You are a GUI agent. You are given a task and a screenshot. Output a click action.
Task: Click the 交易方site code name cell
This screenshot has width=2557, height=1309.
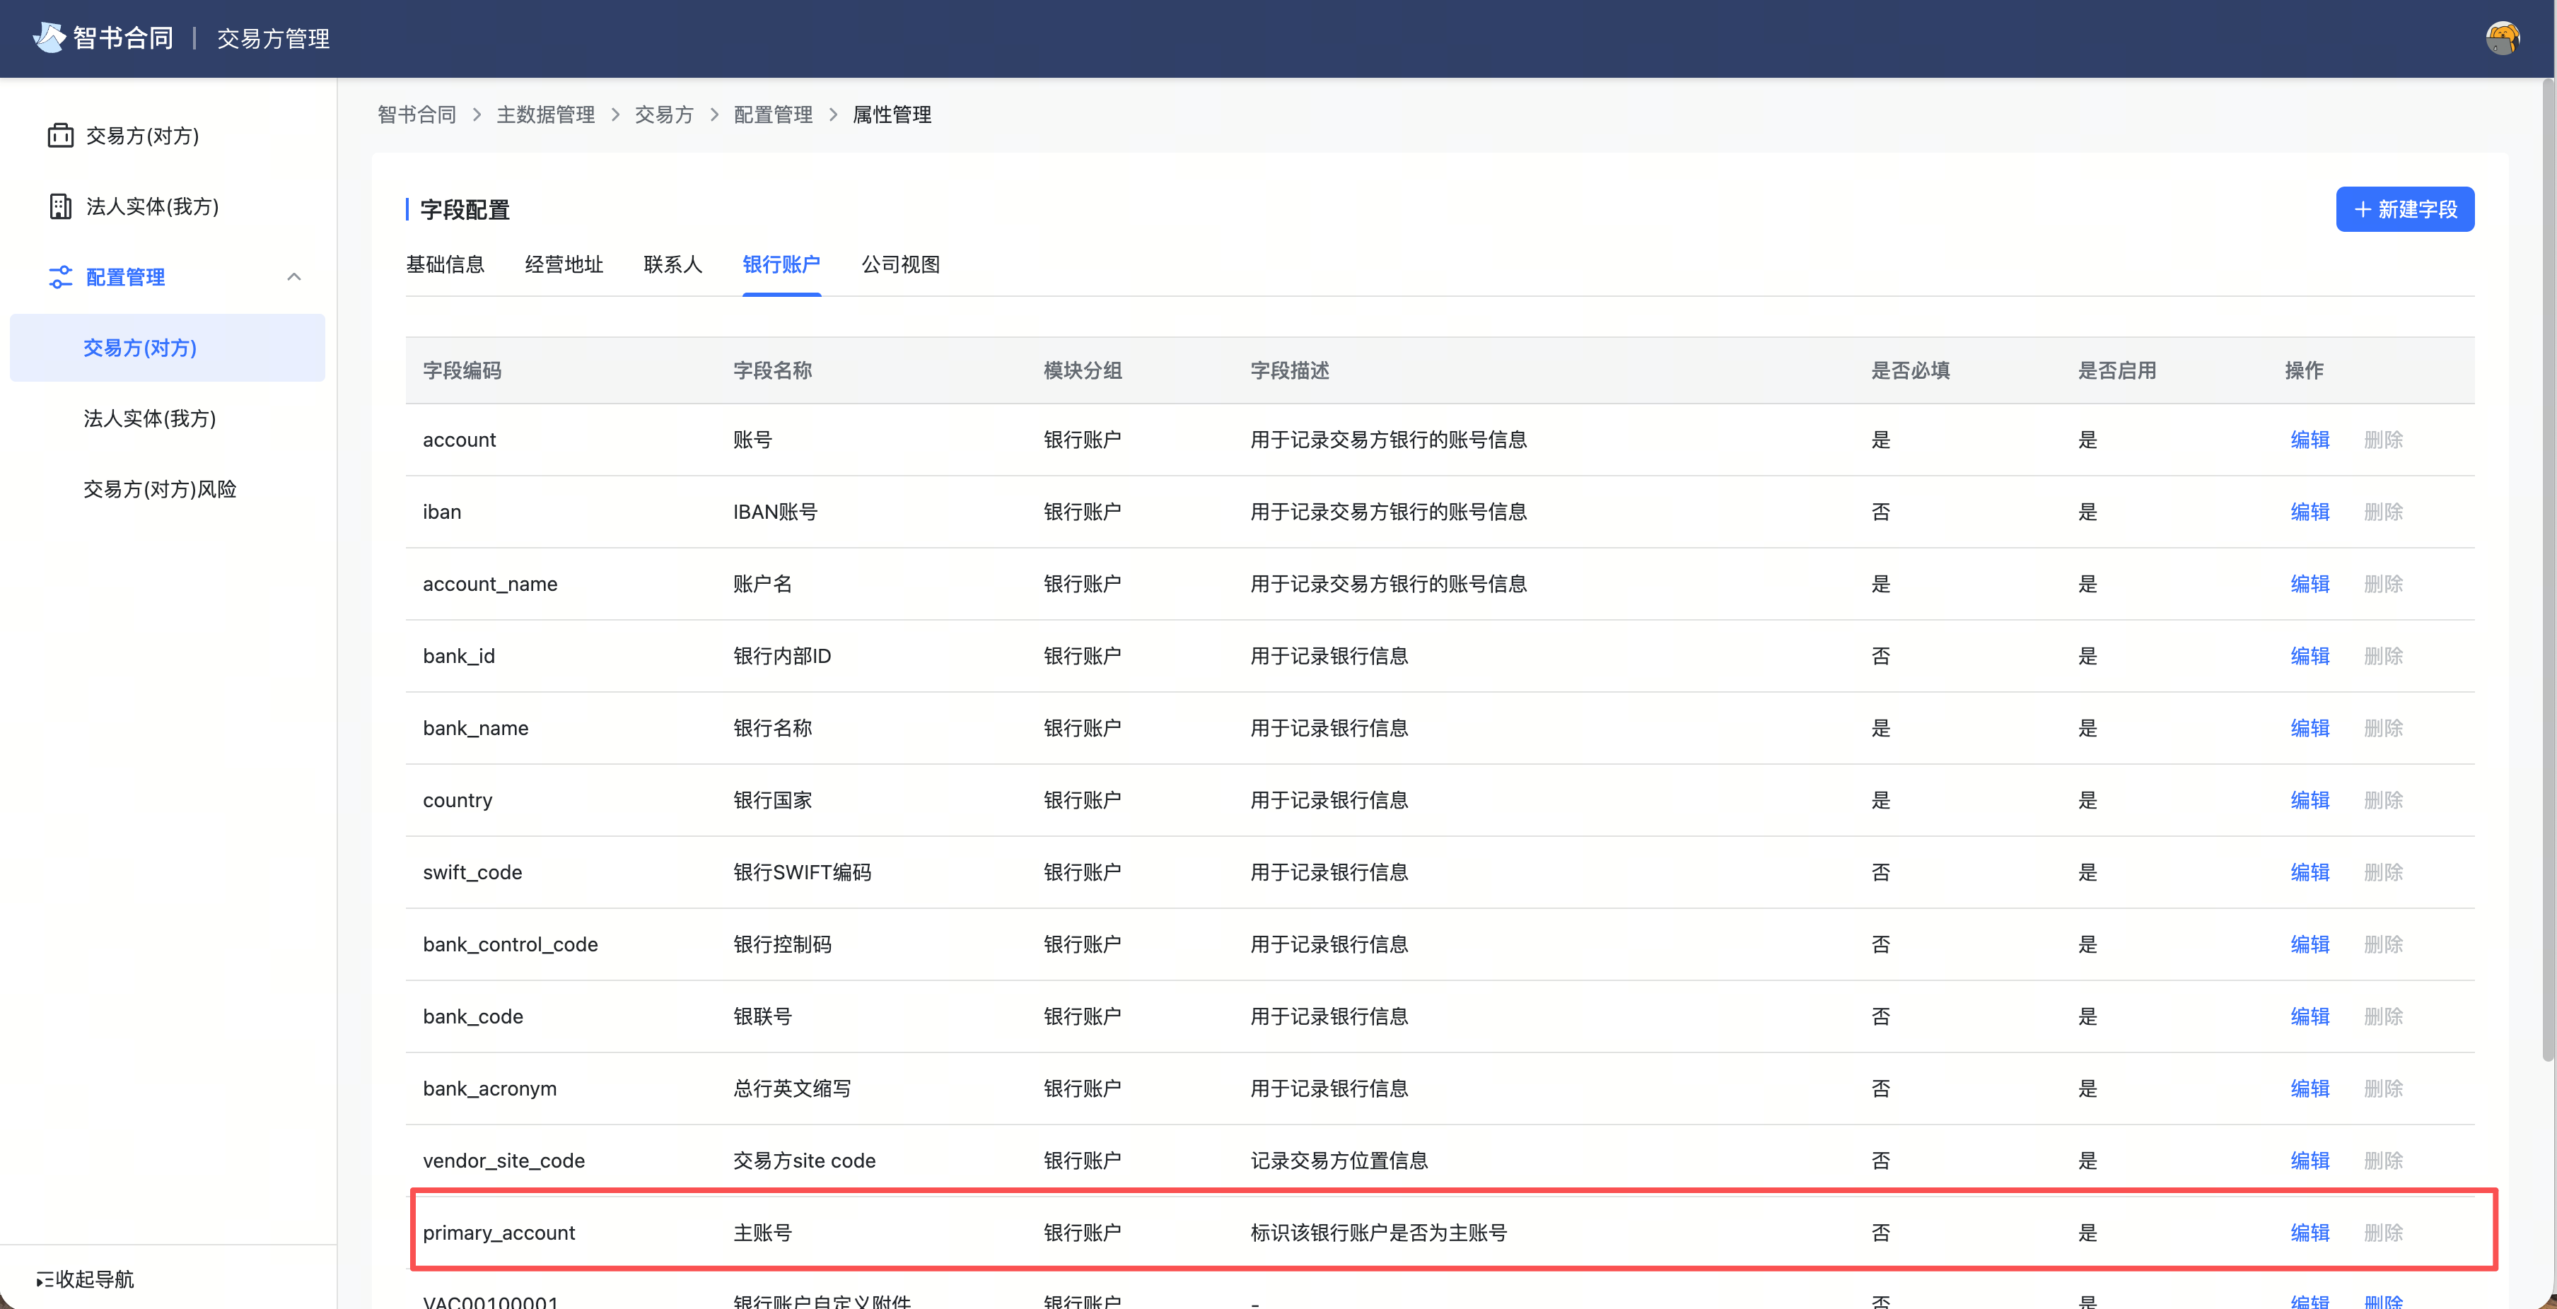pyautogui.click(x=804, y=1160)
